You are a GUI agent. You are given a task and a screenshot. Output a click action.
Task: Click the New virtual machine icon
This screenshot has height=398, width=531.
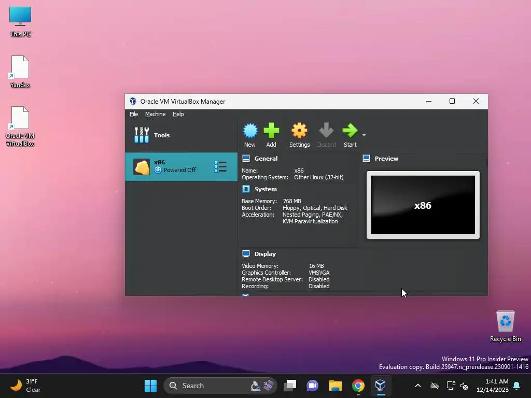point(250,131)
